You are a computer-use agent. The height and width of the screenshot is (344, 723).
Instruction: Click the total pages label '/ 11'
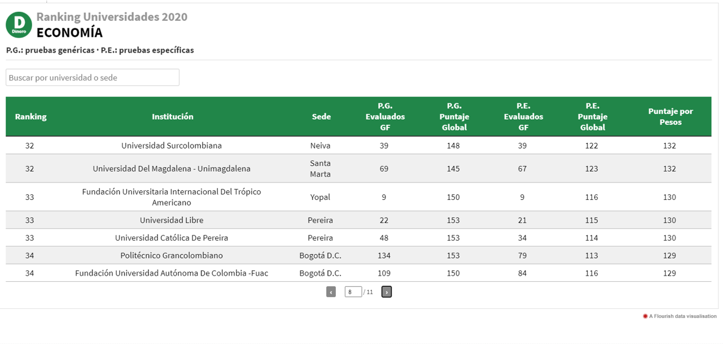tap(369, 292)
